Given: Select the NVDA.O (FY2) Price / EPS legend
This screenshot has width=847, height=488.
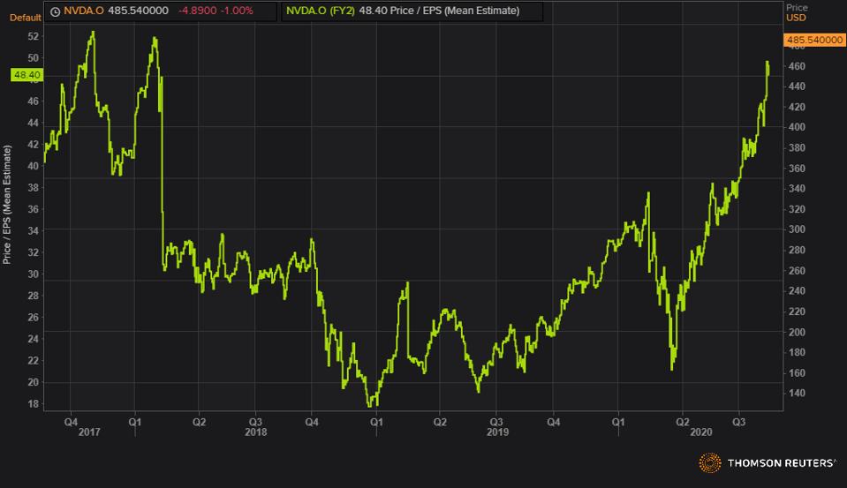Looking at the screenshot, I should coord(412,11).
